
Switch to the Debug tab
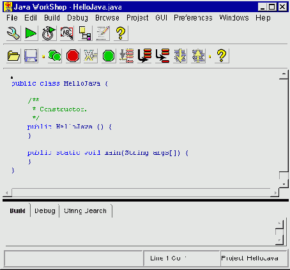pos(45,210)
